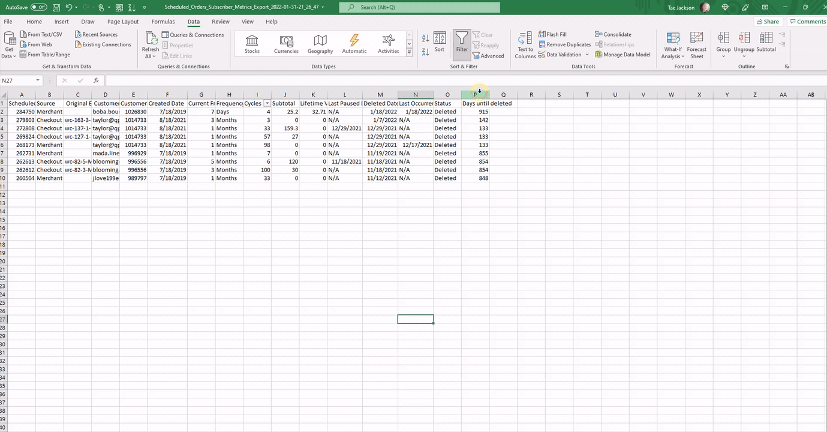Click the Data Validation button

tap(560, 55)
